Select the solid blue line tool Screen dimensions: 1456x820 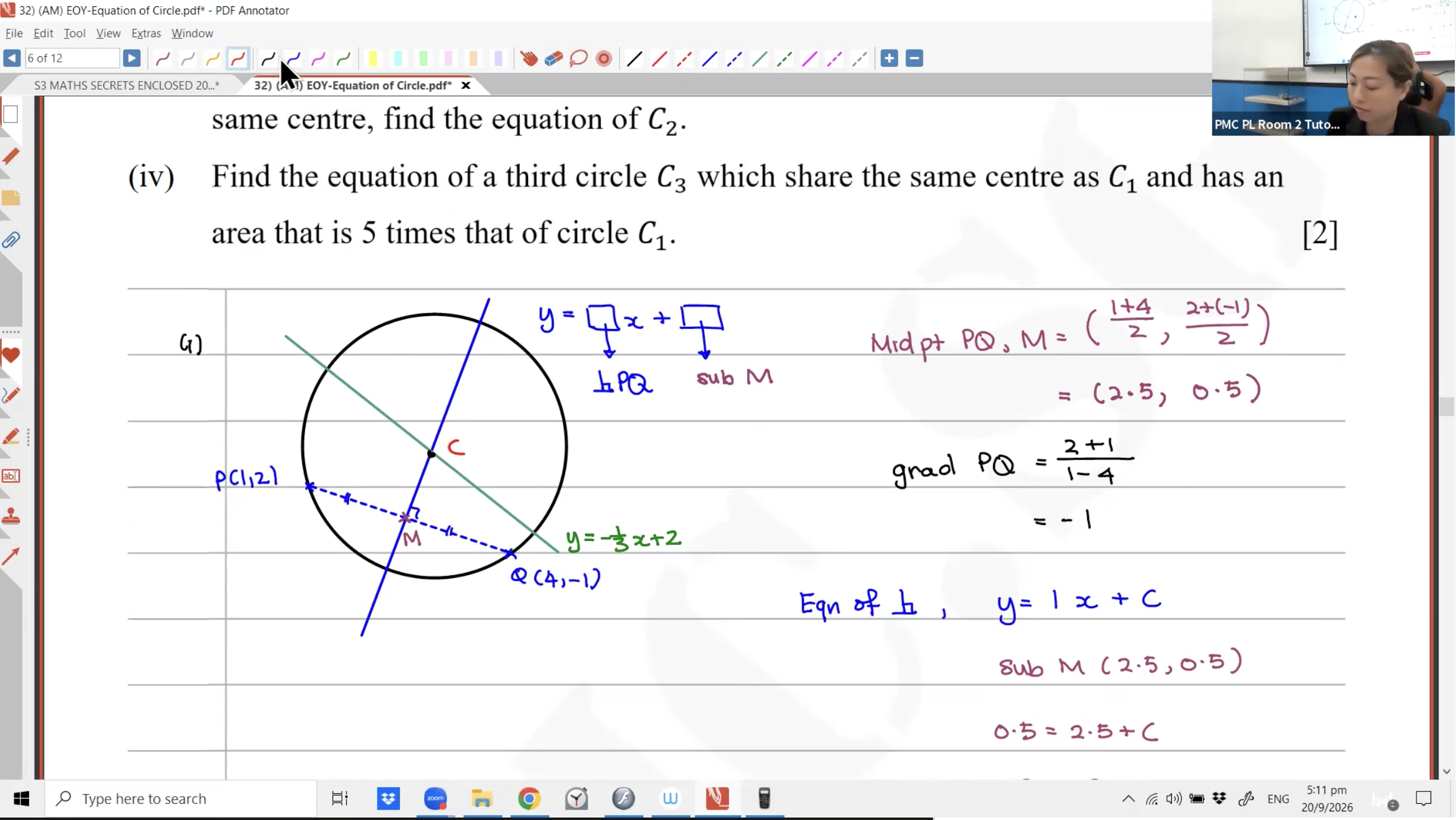[x=709, y=59]
